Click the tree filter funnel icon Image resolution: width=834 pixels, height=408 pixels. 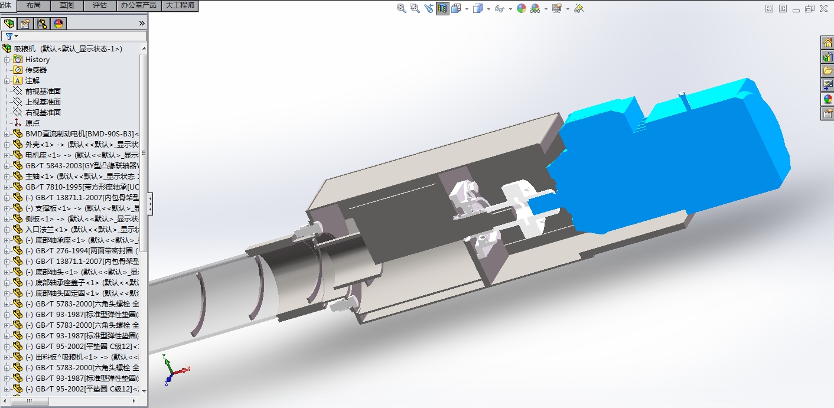click(8, 36)
